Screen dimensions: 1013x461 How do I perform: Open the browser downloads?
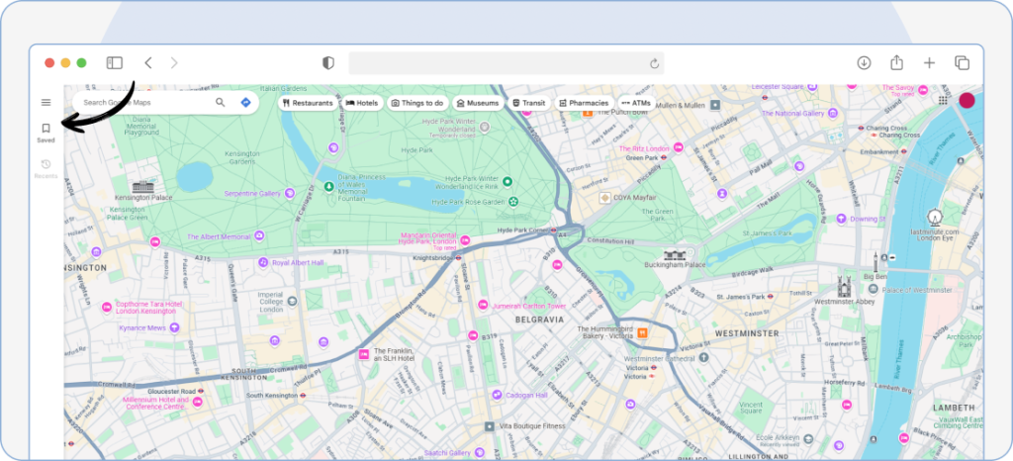click(864, 62)
